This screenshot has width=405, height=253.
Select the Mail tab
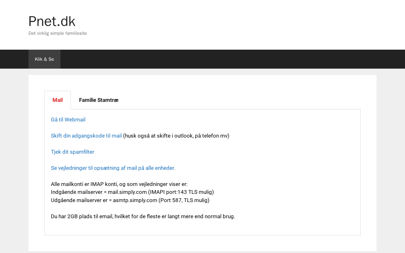pos(58,100)
